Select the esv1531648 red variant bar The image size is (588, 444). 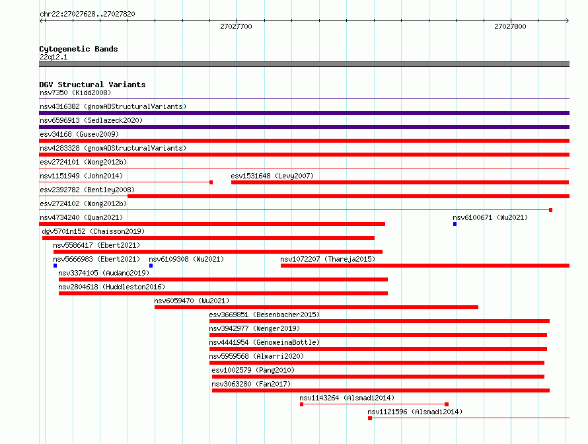tap(400, 182)
